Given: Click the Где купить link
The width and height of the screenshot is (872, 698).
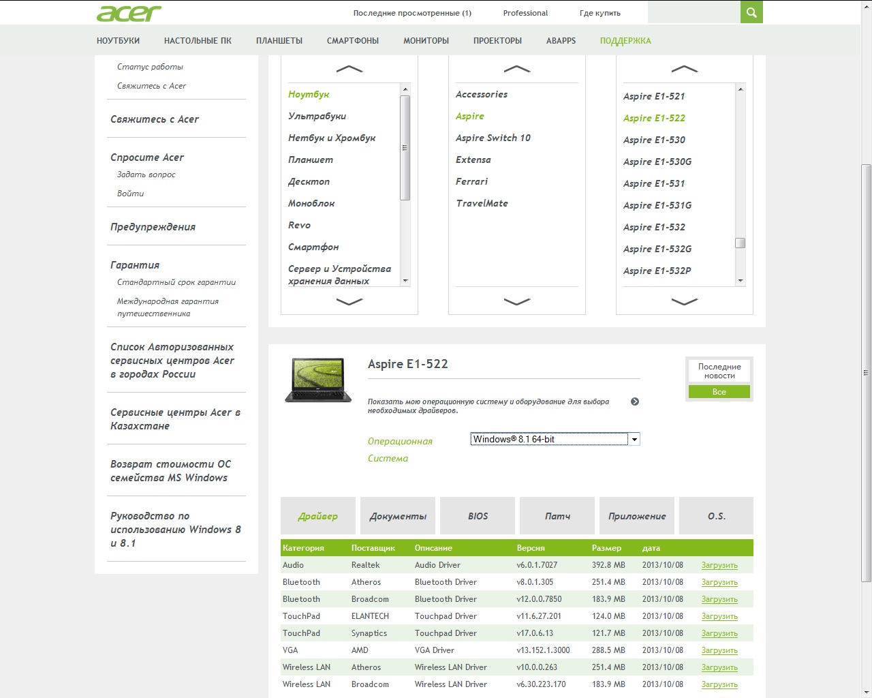Looking at the screenshot, I should (x=599, y=13).
